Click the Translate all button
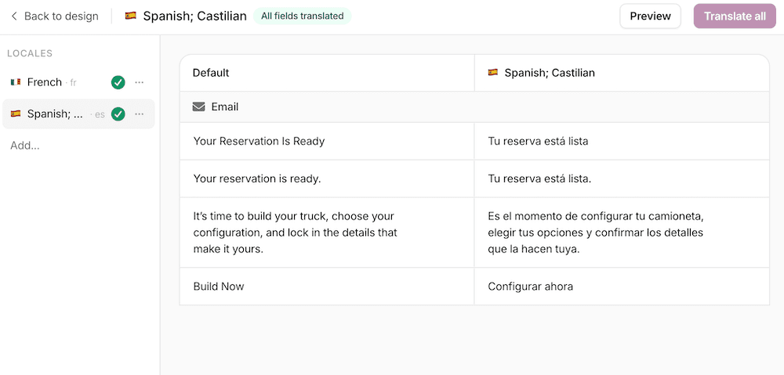784x375 pixels. tap(735, 16)
